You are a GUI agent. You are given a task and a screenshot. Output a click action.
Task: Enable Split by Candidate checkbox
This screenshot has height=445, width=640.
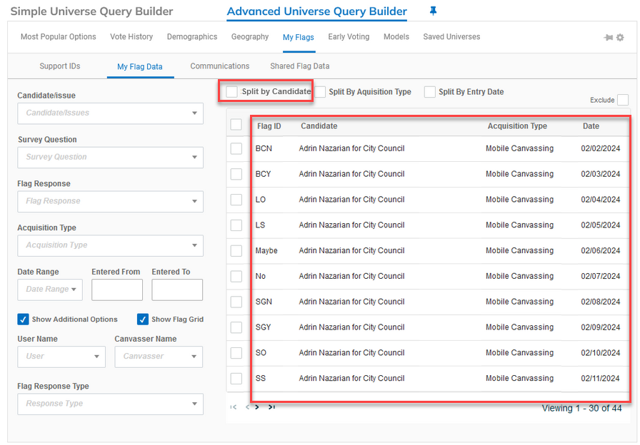coord(231,92)
